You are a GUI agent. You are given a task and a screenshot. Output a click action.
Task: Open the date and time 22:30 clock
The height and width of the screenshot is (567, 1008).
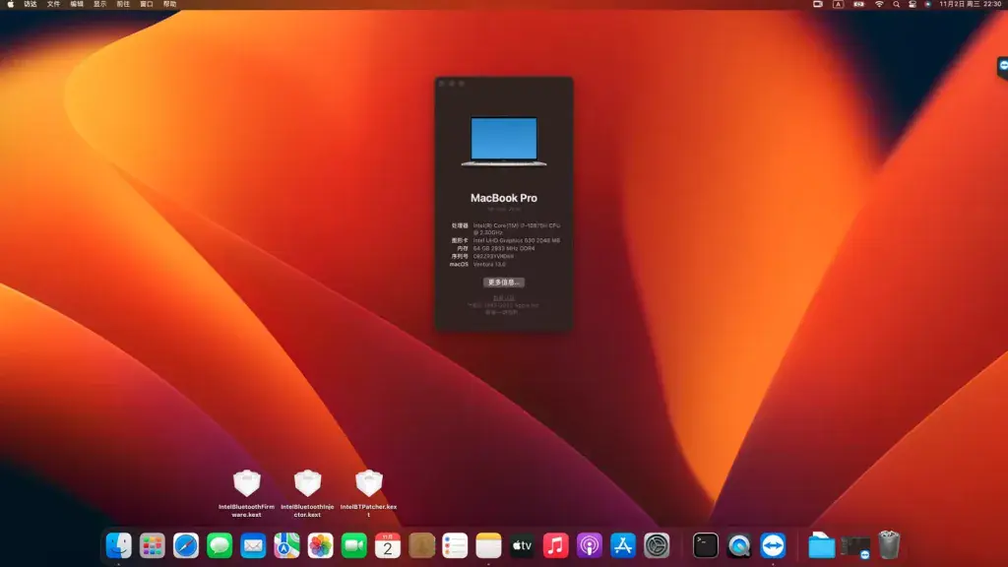point(970,5)
